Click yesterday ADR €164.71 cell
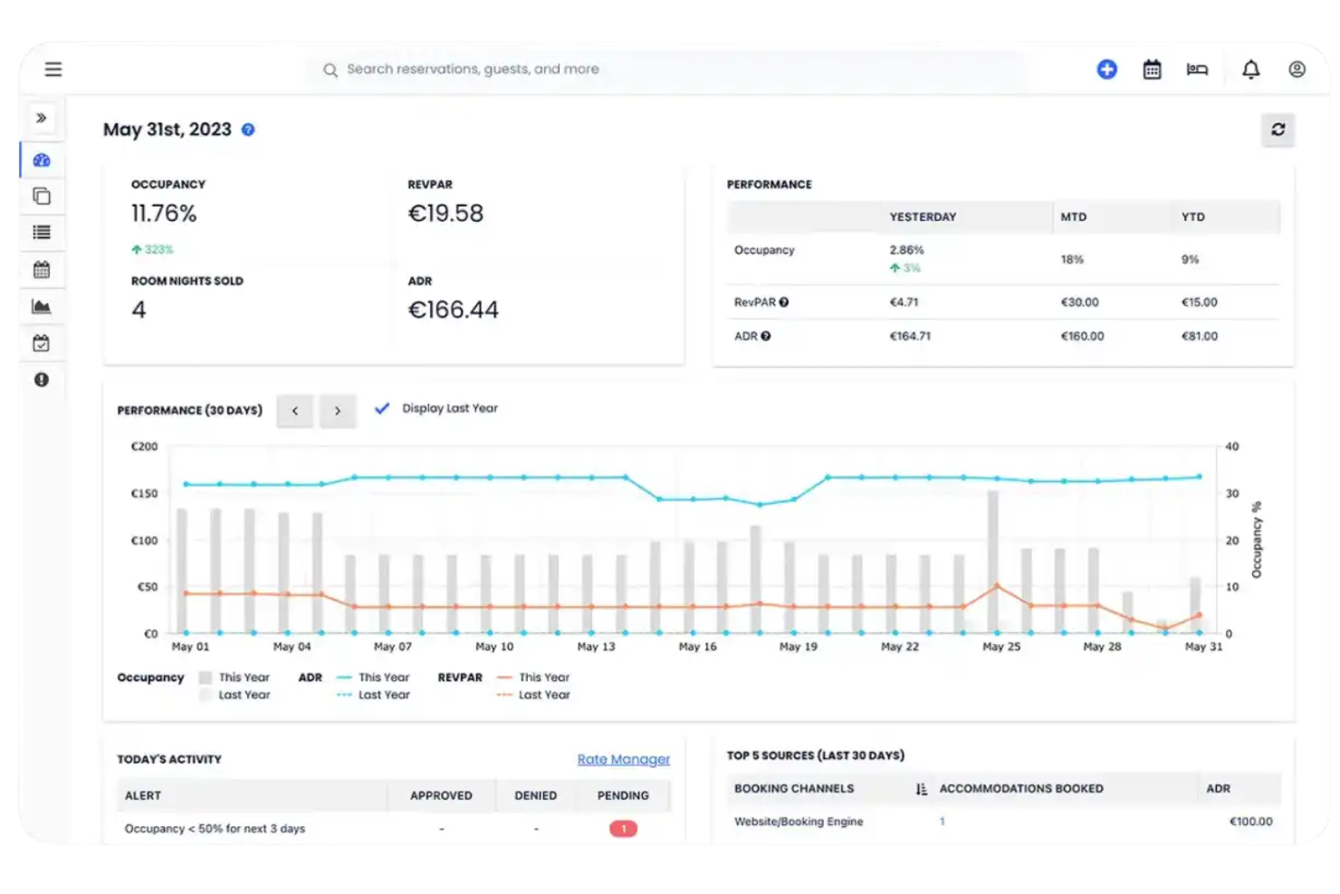Image resolution: width=1340 pixels, height=894 pixels. [910, 336]
